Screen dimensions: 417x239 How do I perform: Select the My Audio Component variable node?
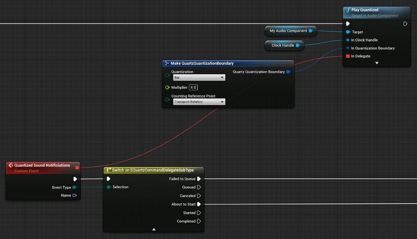tap(288, 31)
